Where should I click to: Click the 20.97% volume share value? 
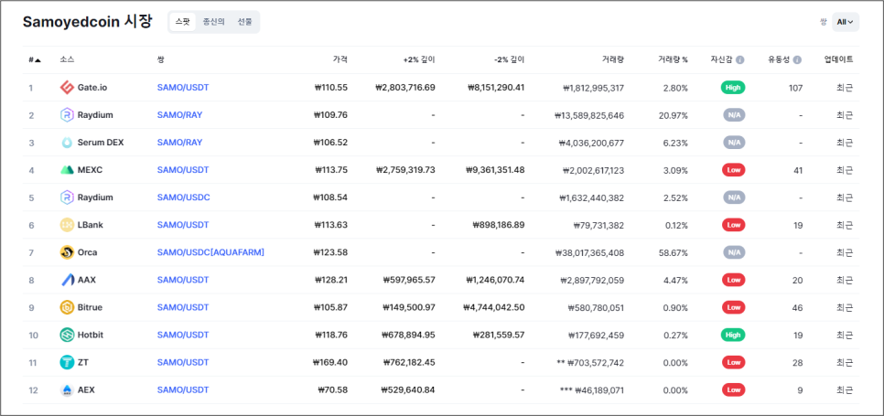(x=674, y=115)
